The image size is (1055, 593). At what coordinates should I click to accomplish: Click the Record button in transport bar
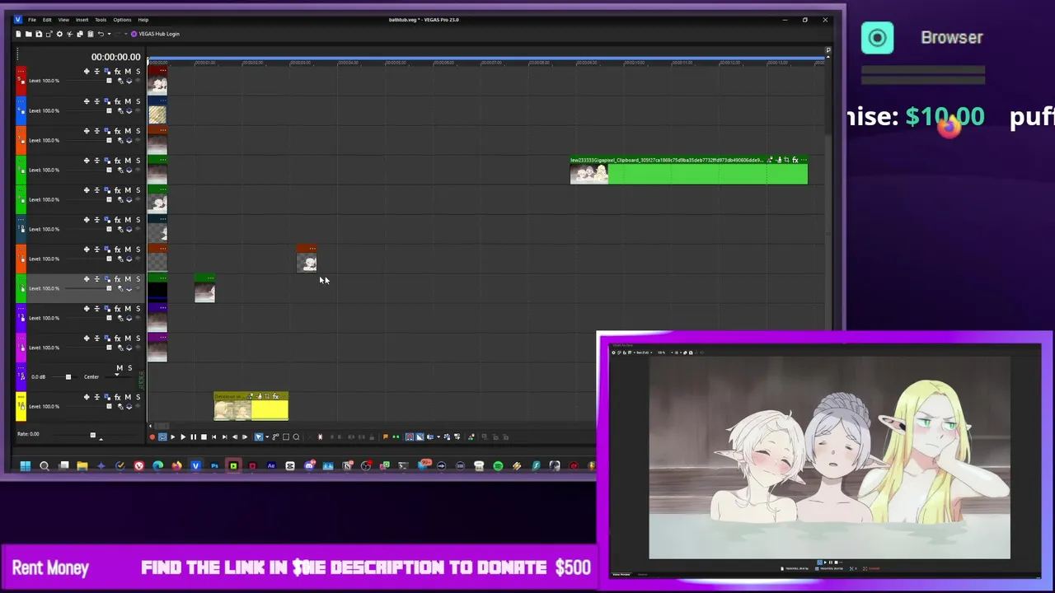(x=152, y=437)
